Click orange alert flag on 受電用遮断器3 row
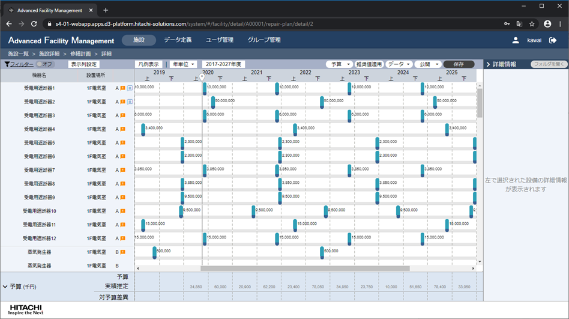The height and width of the screenshot is (319, 569). [x=122, y=115]
